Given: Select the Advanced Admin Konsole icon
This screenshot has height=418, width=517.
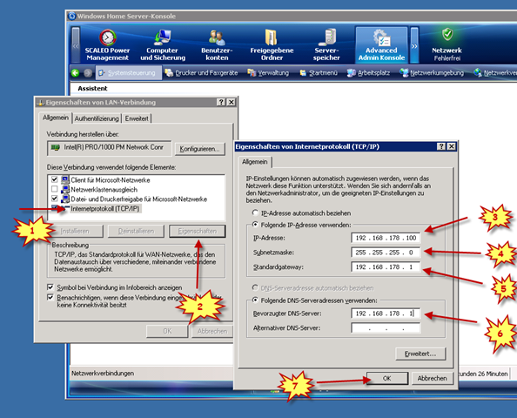Looking at the screenshot, I should (x=381, y=37).
